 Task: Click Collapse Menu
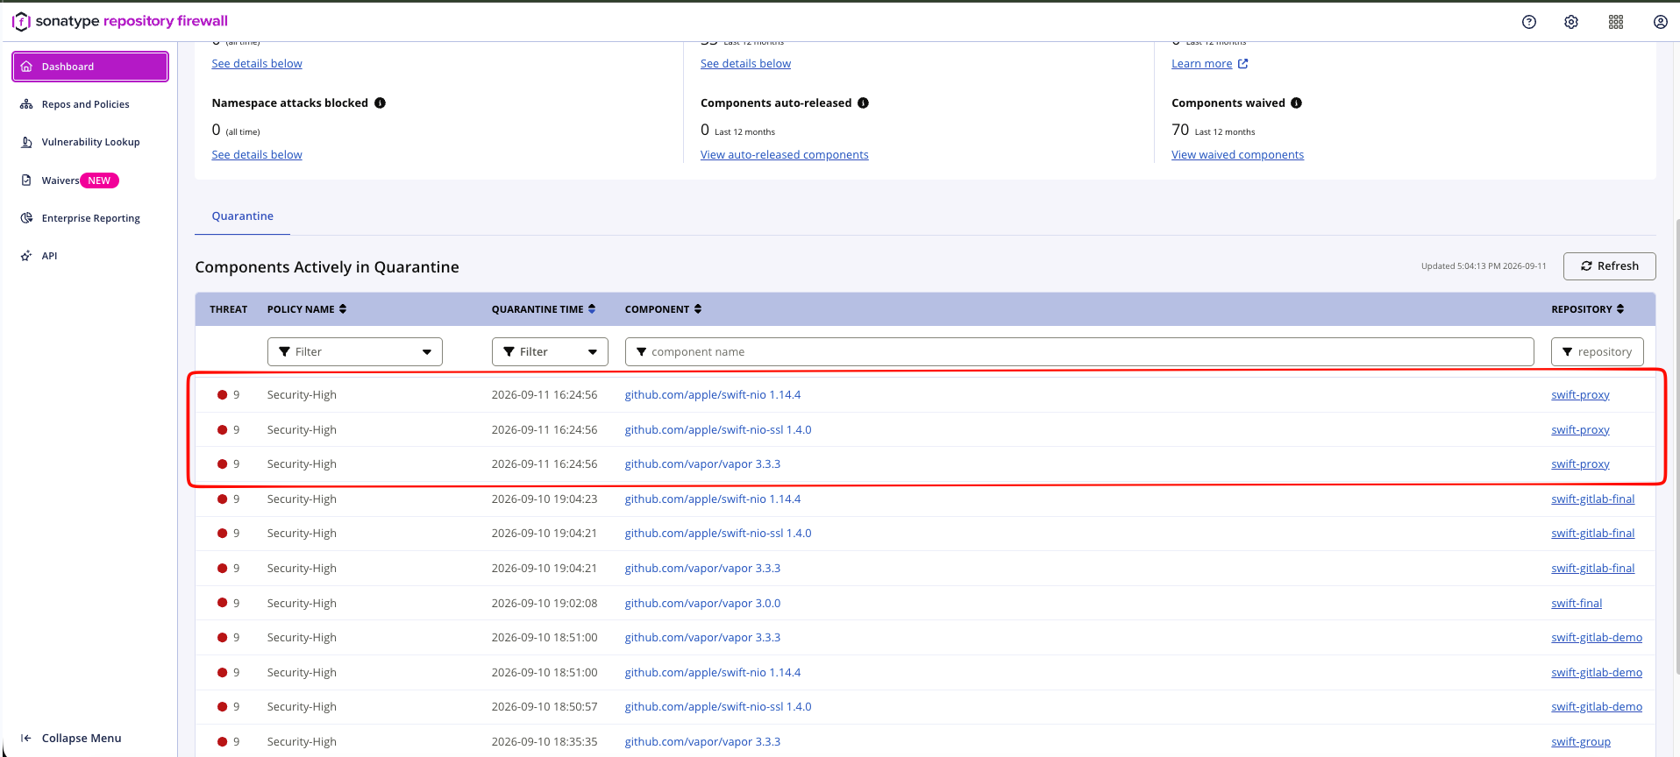pos(82,739)
